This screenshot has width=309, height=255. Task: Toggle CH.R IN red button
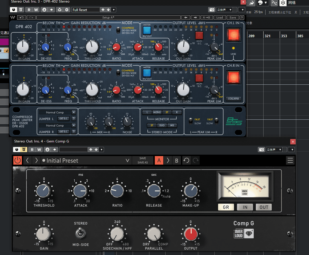[x=233, y=77]
